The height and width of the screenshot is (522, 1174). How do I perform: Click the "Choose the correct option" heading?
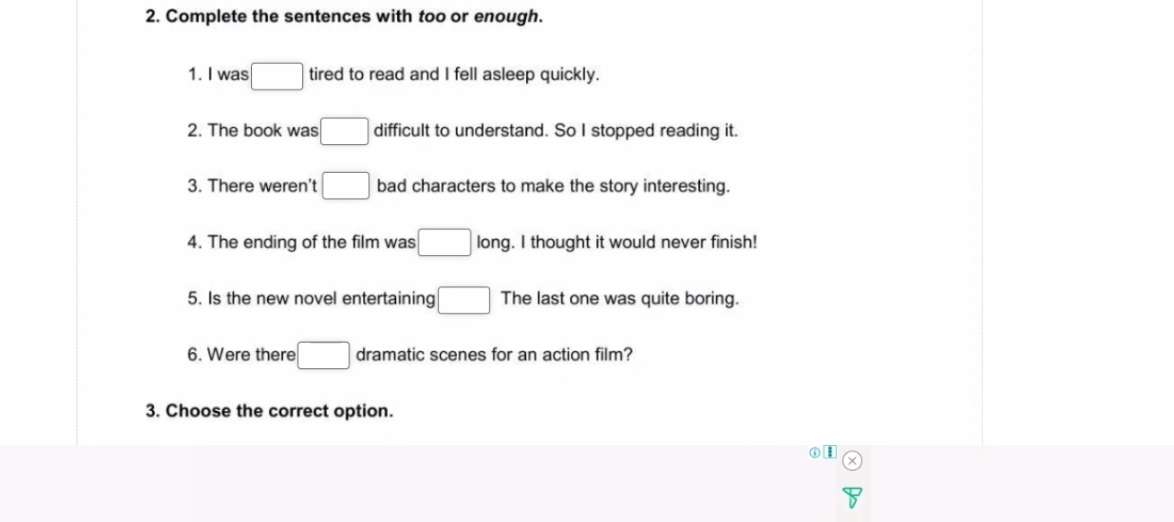click(x=269, y=411)
